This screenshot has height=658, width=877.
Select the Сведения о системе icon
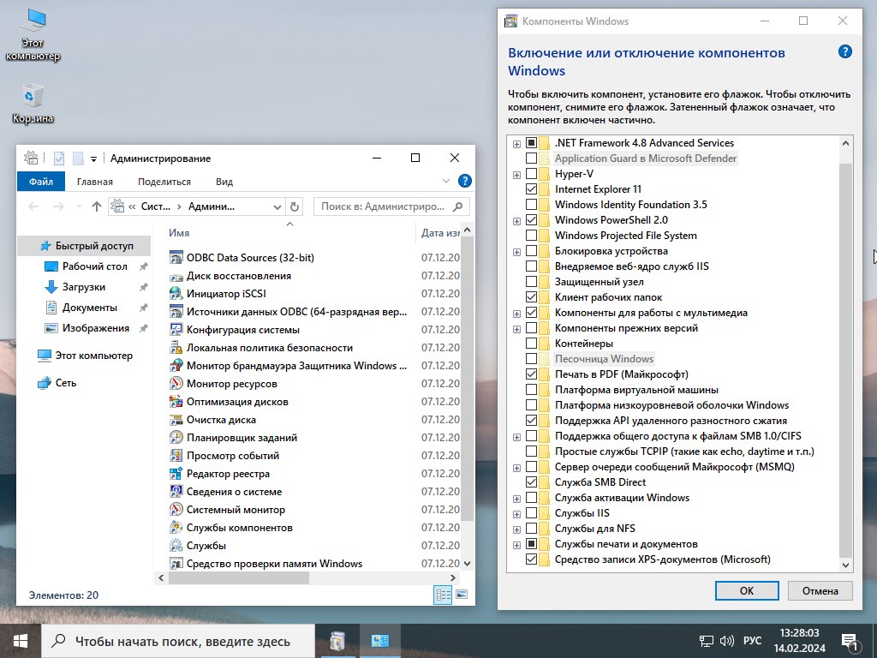click(176, 491)
